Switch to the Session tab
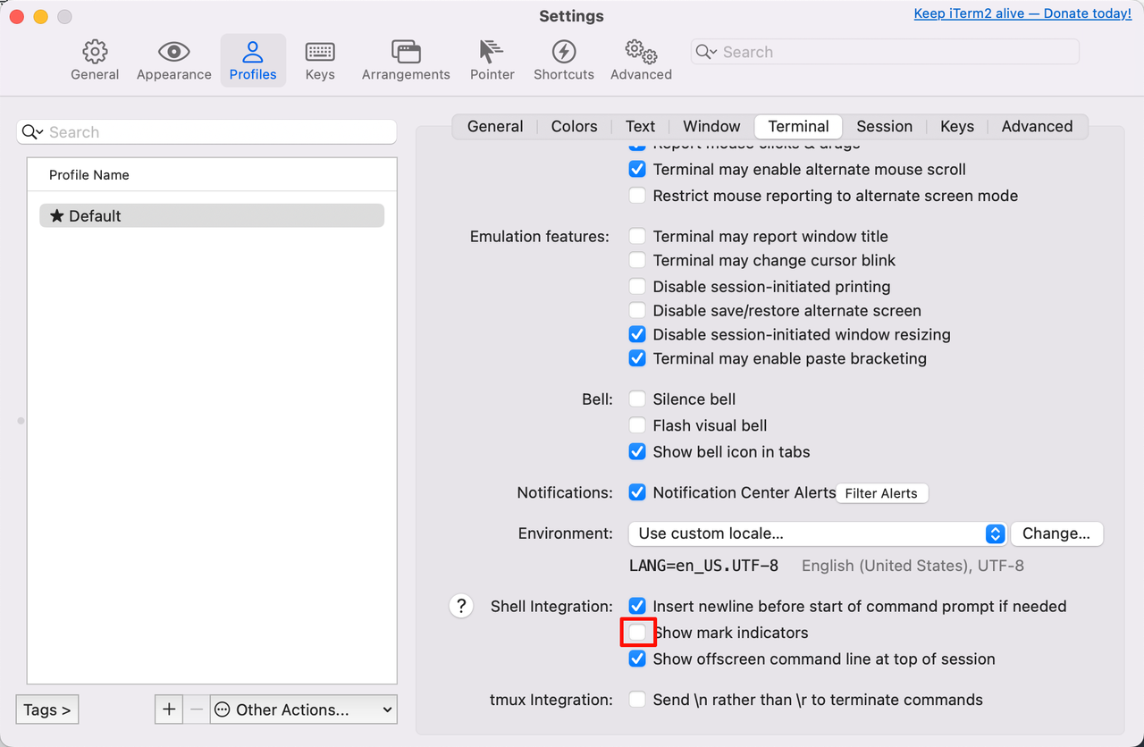Image resolution: width=1144 pixels, height=747 pixels. tap(884, 126)
